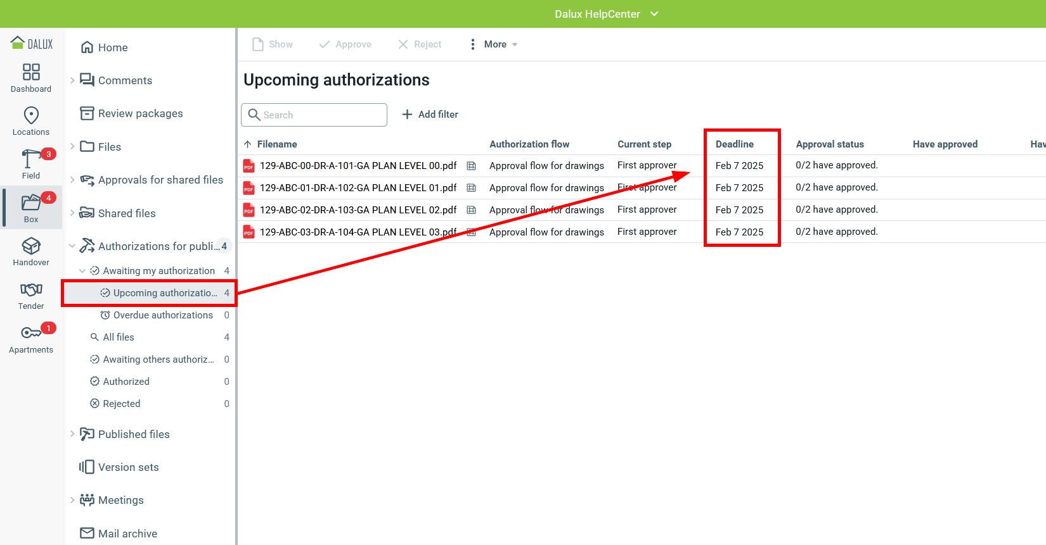The height and width of the screenshot is (545, 1046).
Task: Open the Tender handshake icon
Action: pyautogui.click(x=31, y=290)
